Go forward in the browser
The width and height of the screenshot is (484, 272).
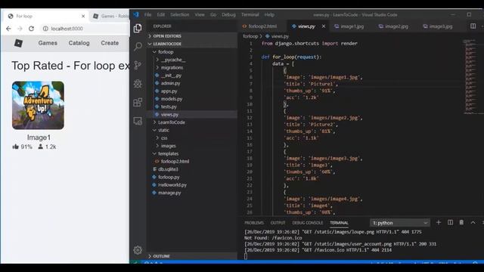pos(20,29)
